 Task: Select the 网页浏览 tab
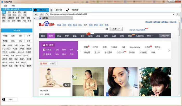pyautogui.click(x=41, y=10)
